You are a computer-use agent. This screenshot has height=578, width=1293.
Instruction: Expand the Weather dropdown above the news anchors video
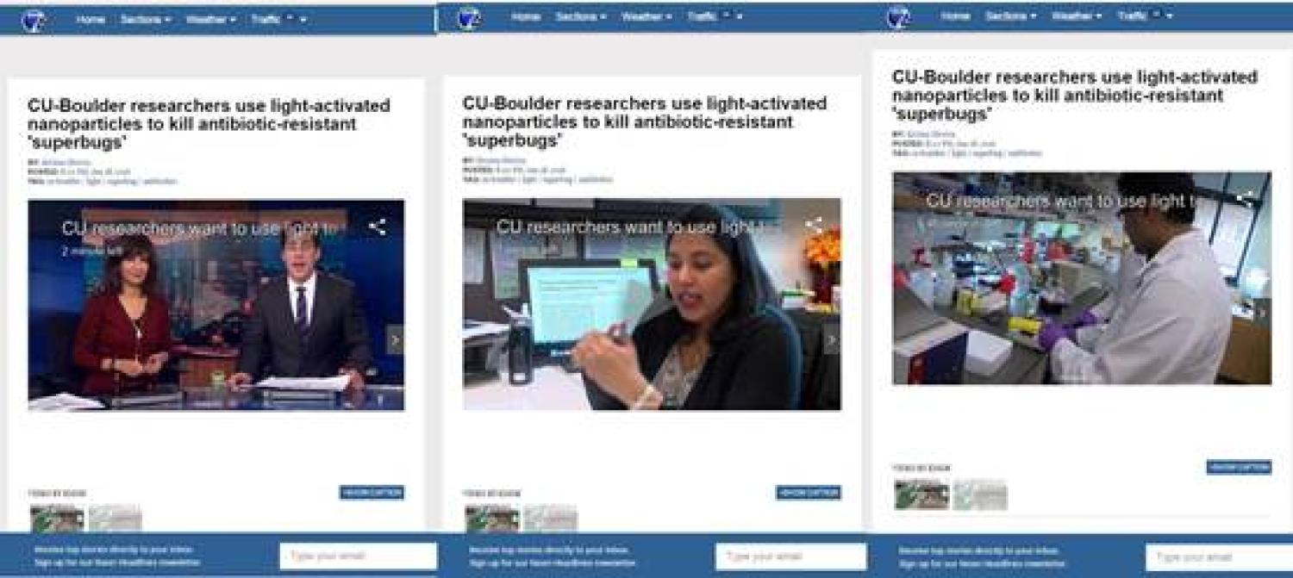pyautogui.click(x=211, y=19)
